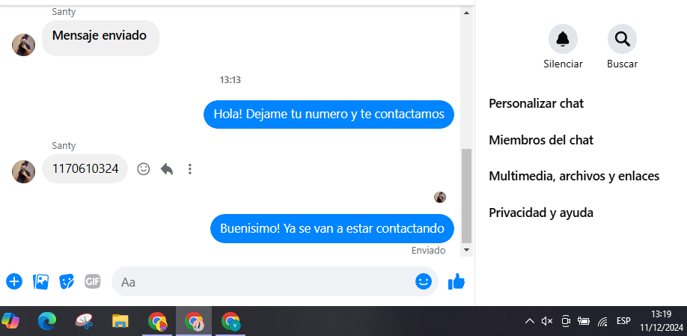
Task: Click the chat scrollbar down arrow
Action: pyautogui.click(x=467, y=250)
